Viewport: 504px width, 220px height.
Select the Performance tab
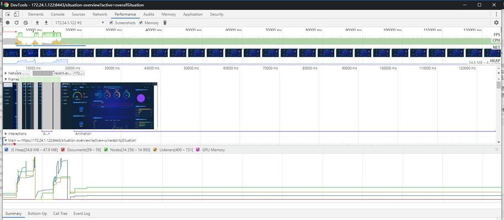tap(125, 14)
